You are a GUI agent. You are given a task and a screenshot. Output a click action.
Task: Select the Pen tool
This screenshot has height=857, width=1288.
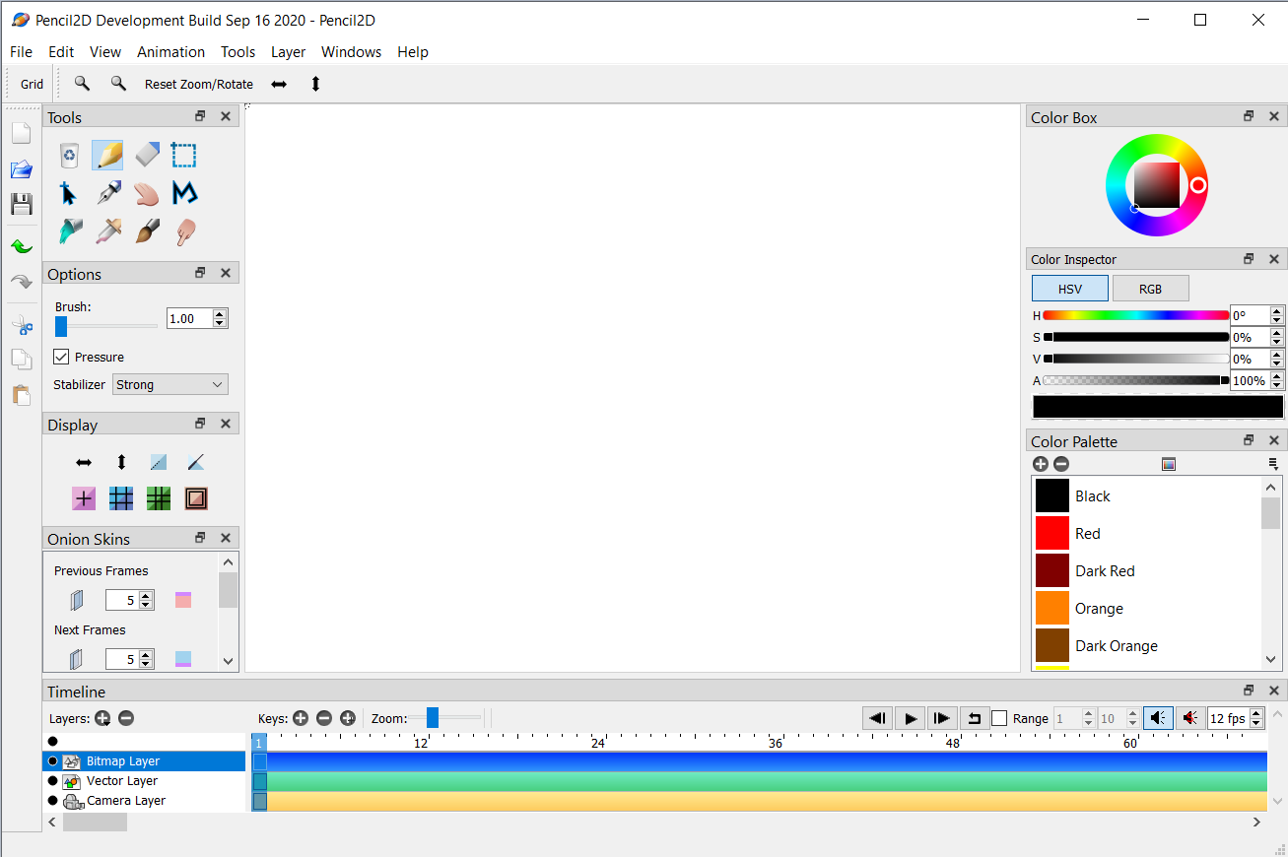pyautogui.click(x=107, y=193)
